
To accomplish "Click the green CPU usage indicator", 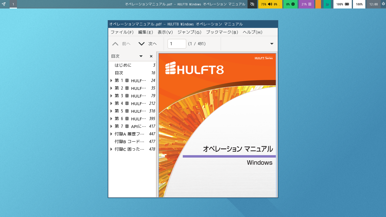I will click(x=290, y=4).
